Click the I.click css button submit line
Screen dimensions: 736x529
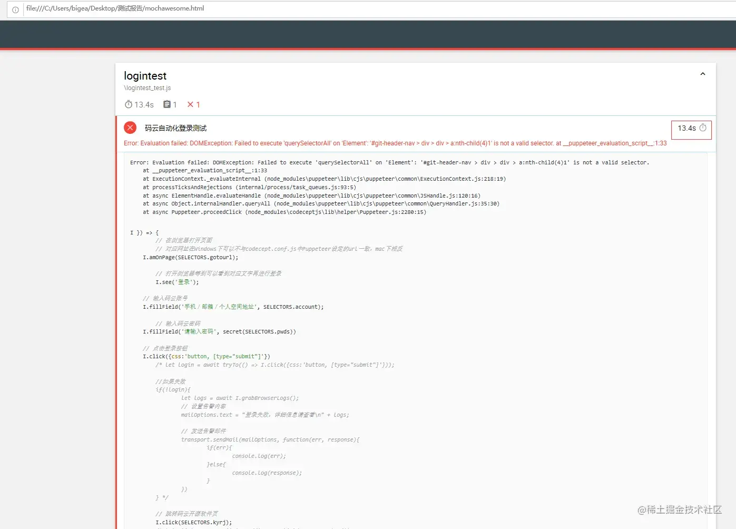click(206, 357)
